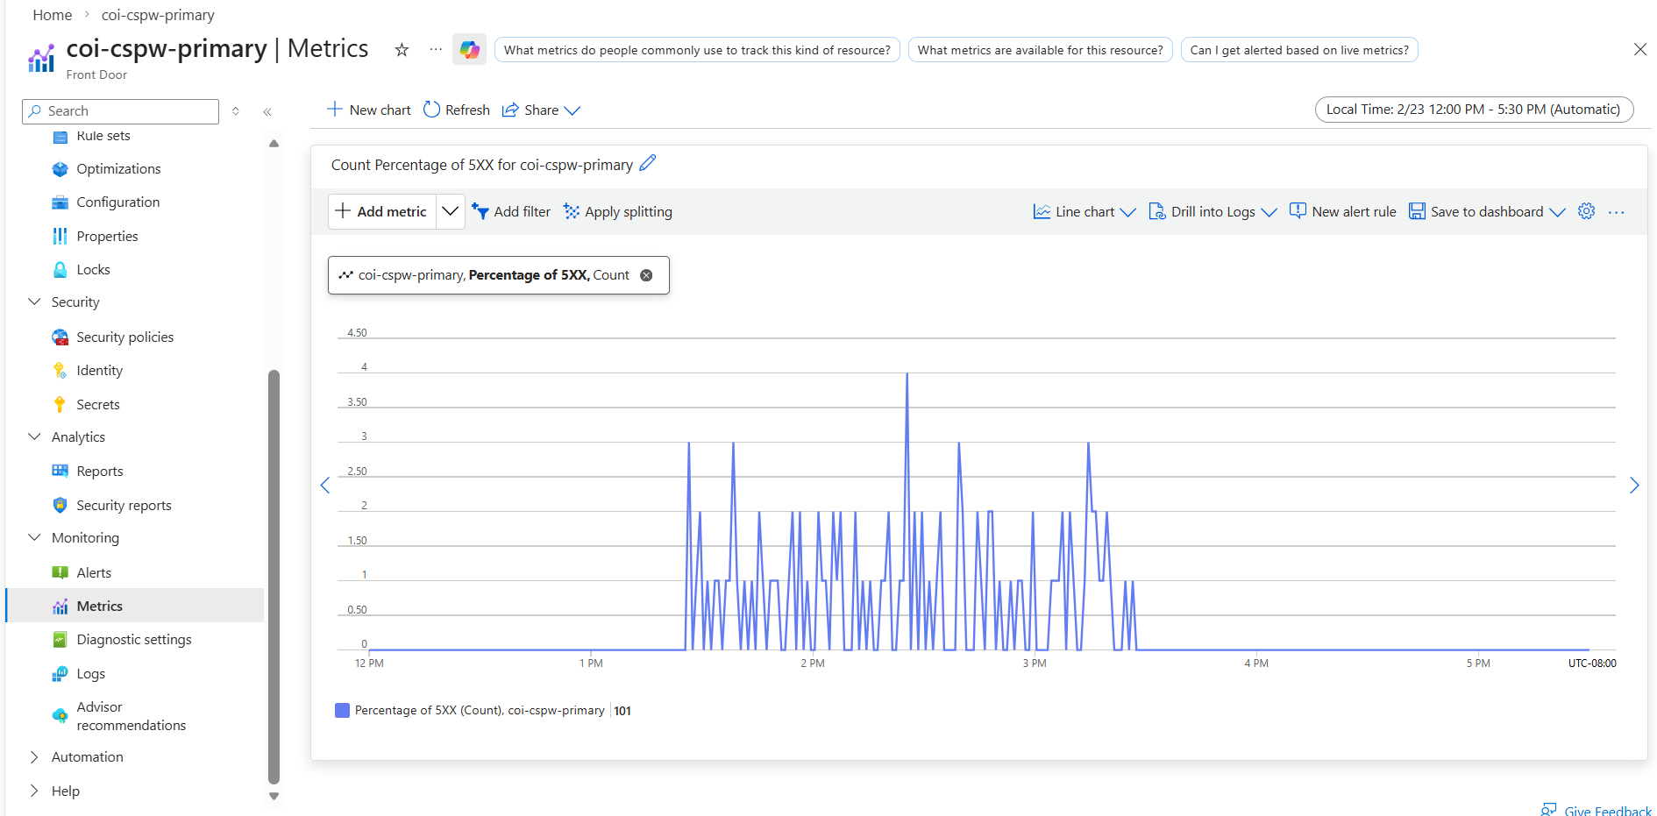
Task: Click the header ellipsis more button
Action: tap(436, 50)
